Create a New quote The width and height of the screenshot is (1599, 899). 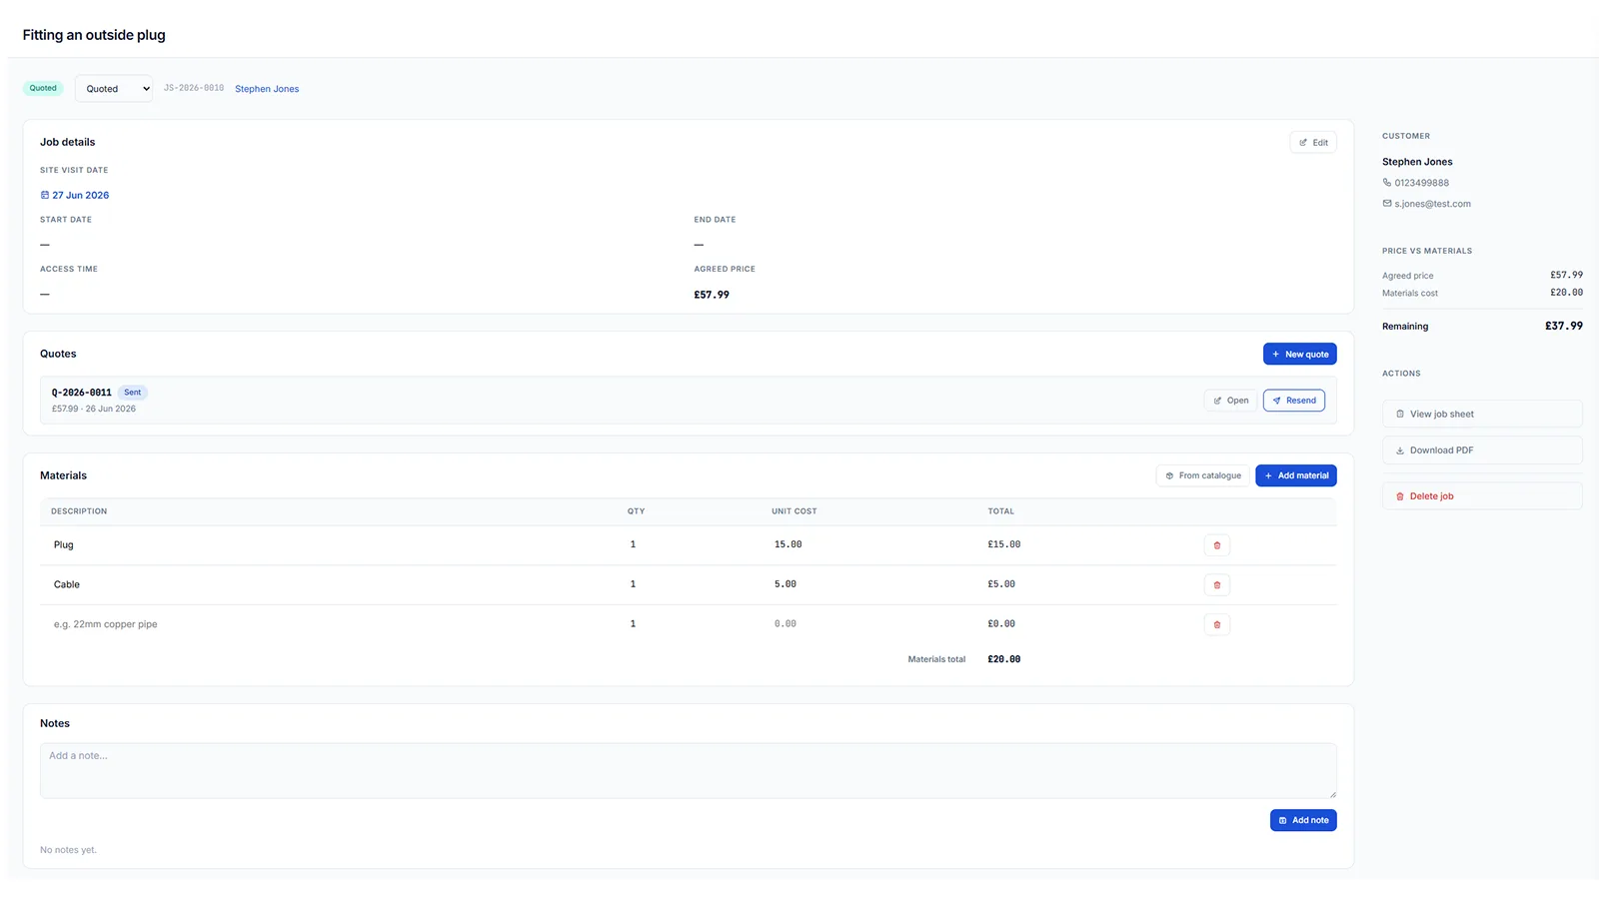click(x=1299, y=354)
